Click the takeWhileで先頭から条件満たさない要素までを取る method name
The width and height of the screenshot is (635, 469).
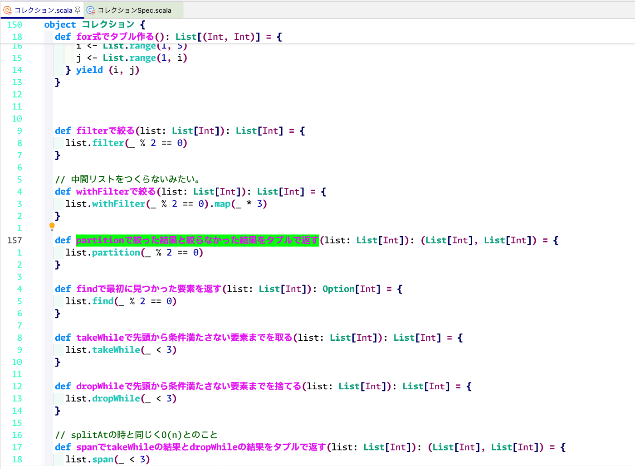(185, 338)
